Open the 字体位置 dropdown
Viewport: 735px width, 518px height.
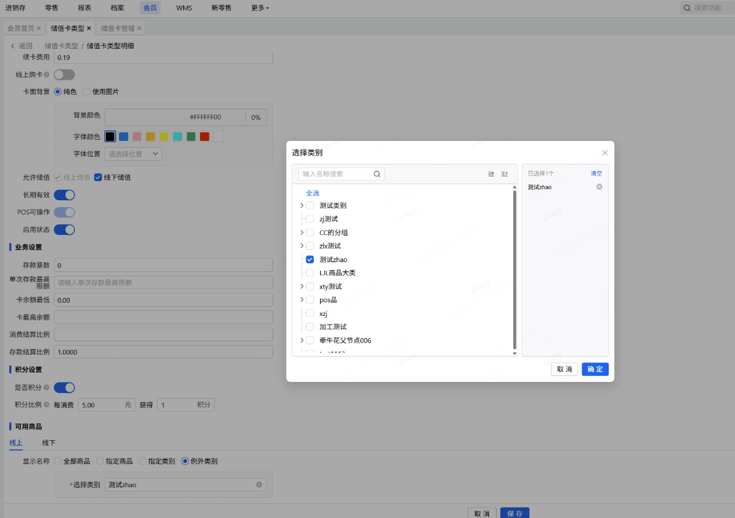coord(133,154)
